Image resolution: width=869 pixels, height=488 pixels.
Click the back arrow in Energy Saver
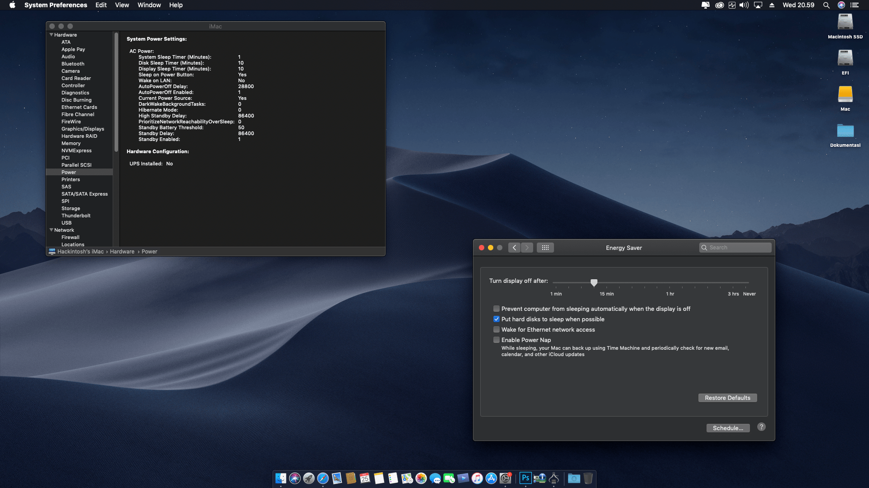click(x=514, y=248)
